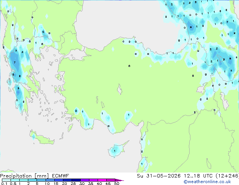Click the 'Precipitation' title text
Screen dimensions: 239x185
pyautogui.click(x=16, y=176)
